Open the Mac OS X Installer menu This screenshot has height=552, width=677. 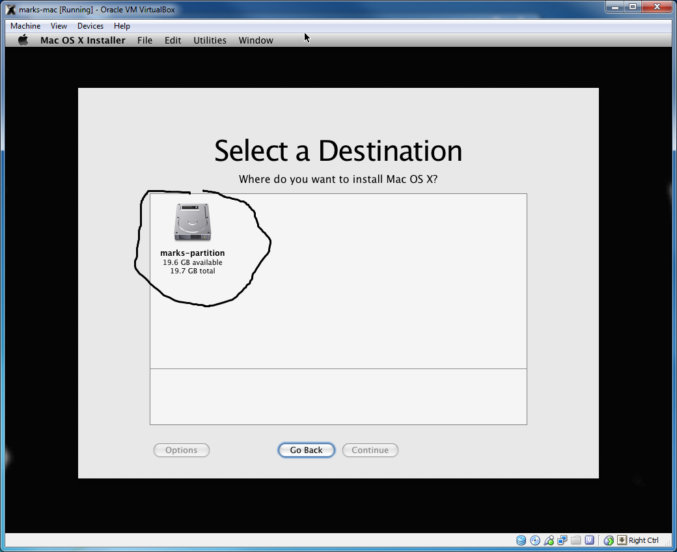[x=83, y=40]
